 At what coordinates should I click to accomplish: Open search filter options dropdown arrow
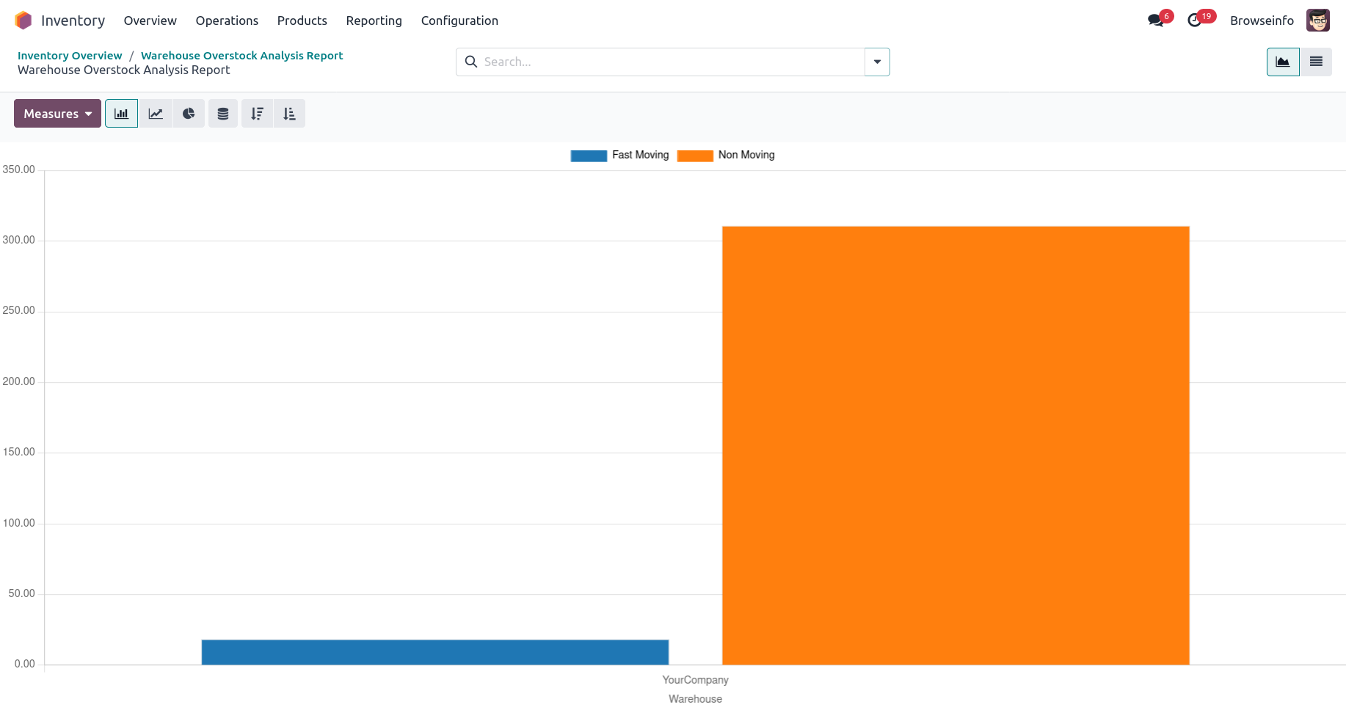pyautogui.click(x=877, y=62)
